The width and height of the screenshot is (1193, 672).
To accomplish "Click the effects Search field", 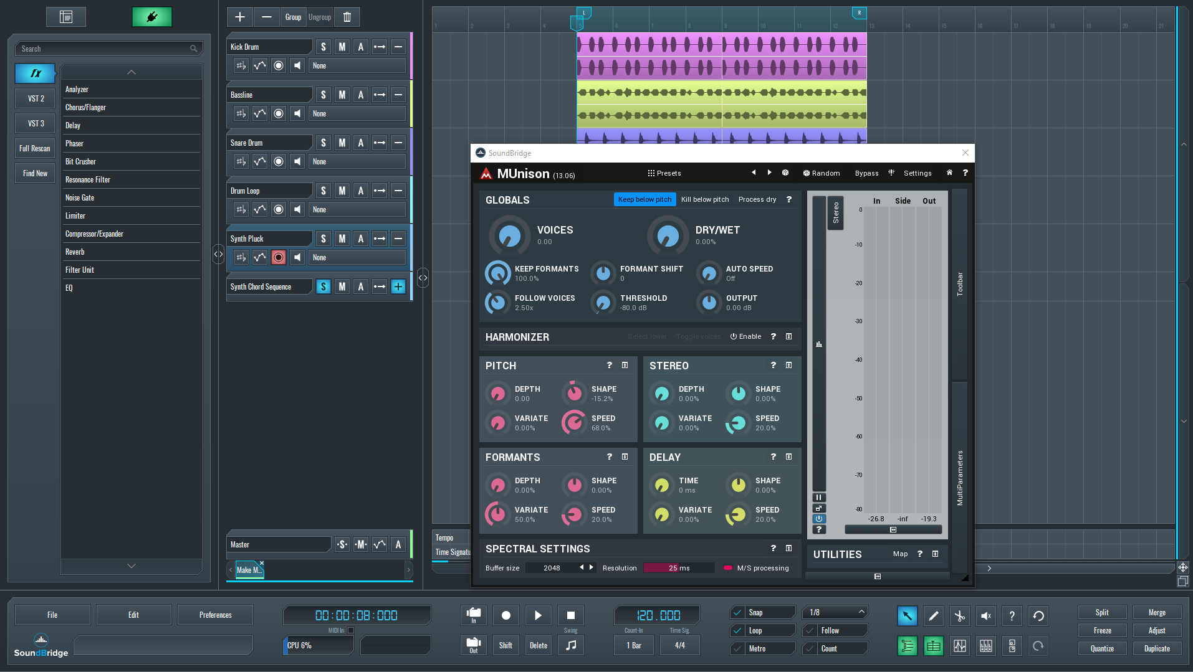I will (110, 49).
